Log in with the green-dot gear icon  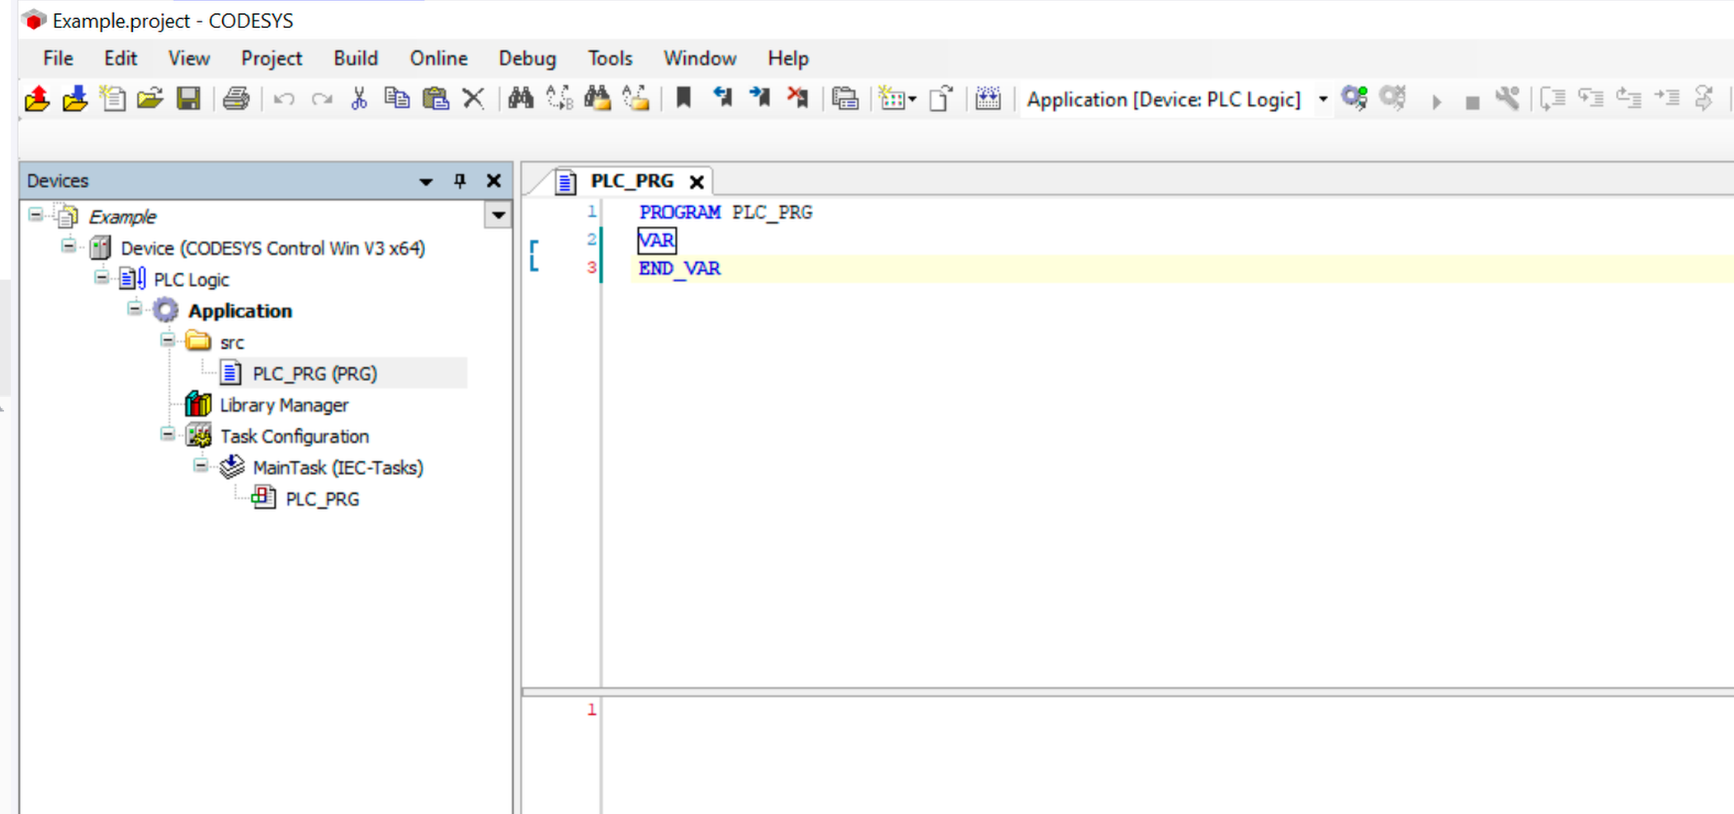point(1354,98)
